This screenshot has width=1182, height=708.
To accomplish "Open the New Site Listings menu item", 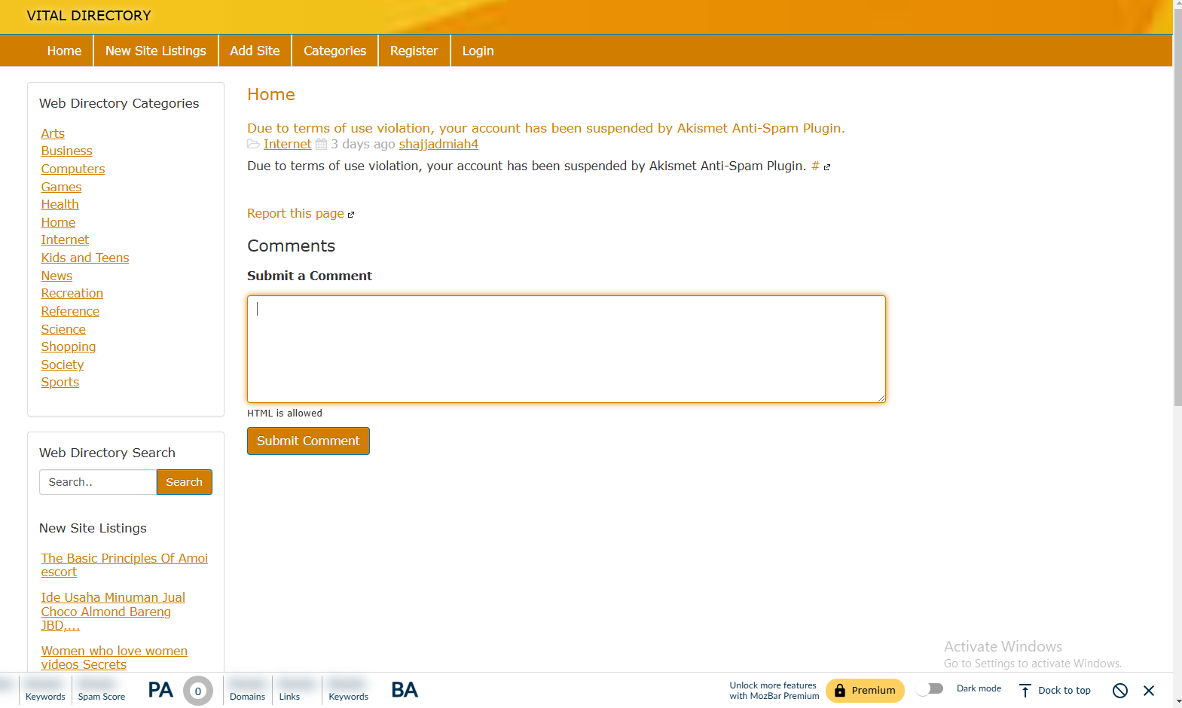I will pyautogui.click(x=156, y=50).
